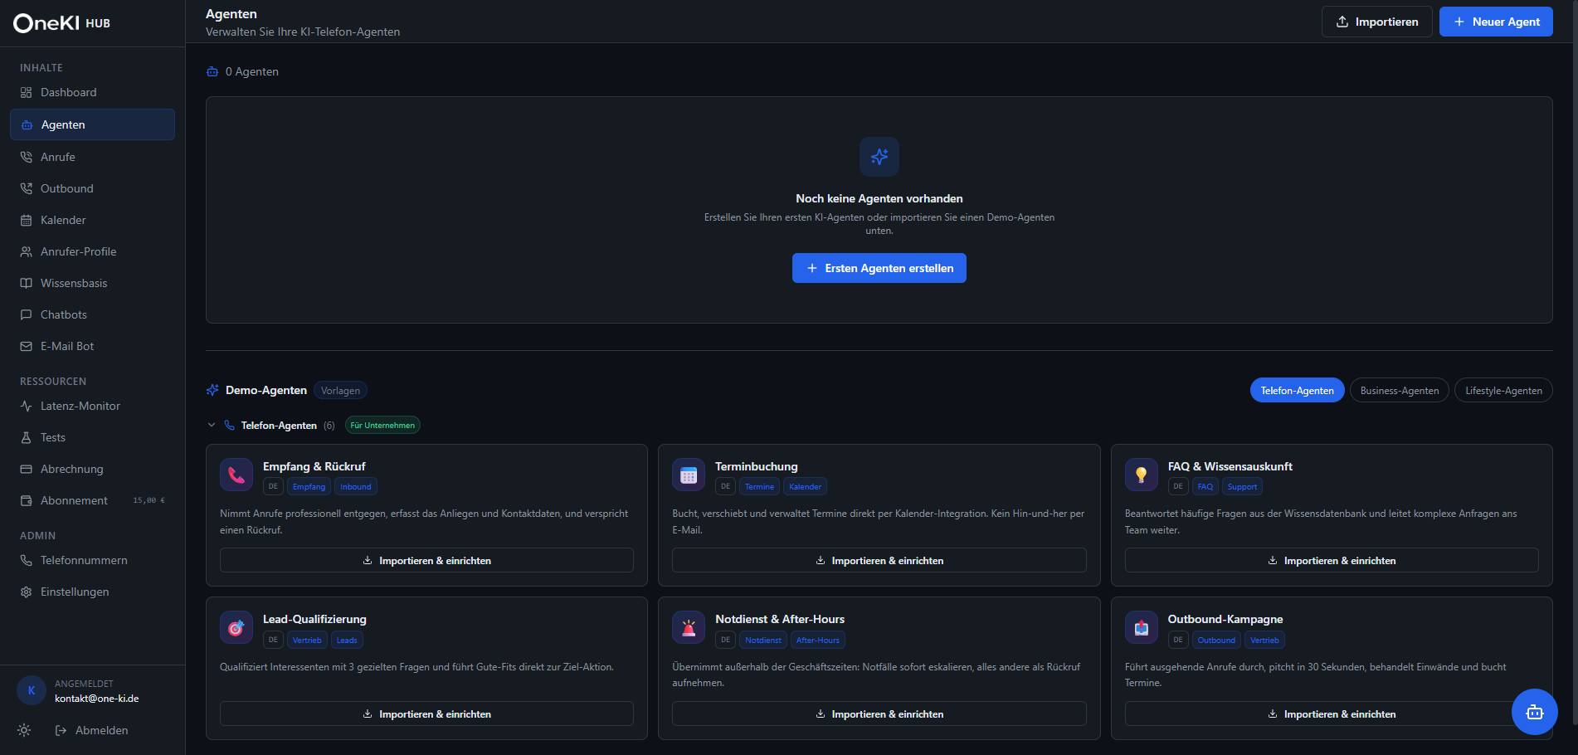Click 'Ersten Agenten erstellen' button

click(x=879, y=268)
